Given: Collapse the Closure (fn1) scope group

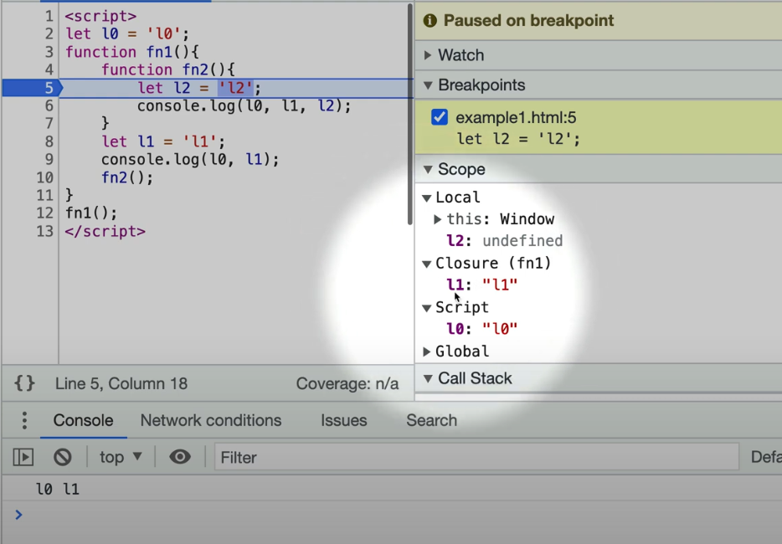Looking at the screenshot, I should pos(426,264).
